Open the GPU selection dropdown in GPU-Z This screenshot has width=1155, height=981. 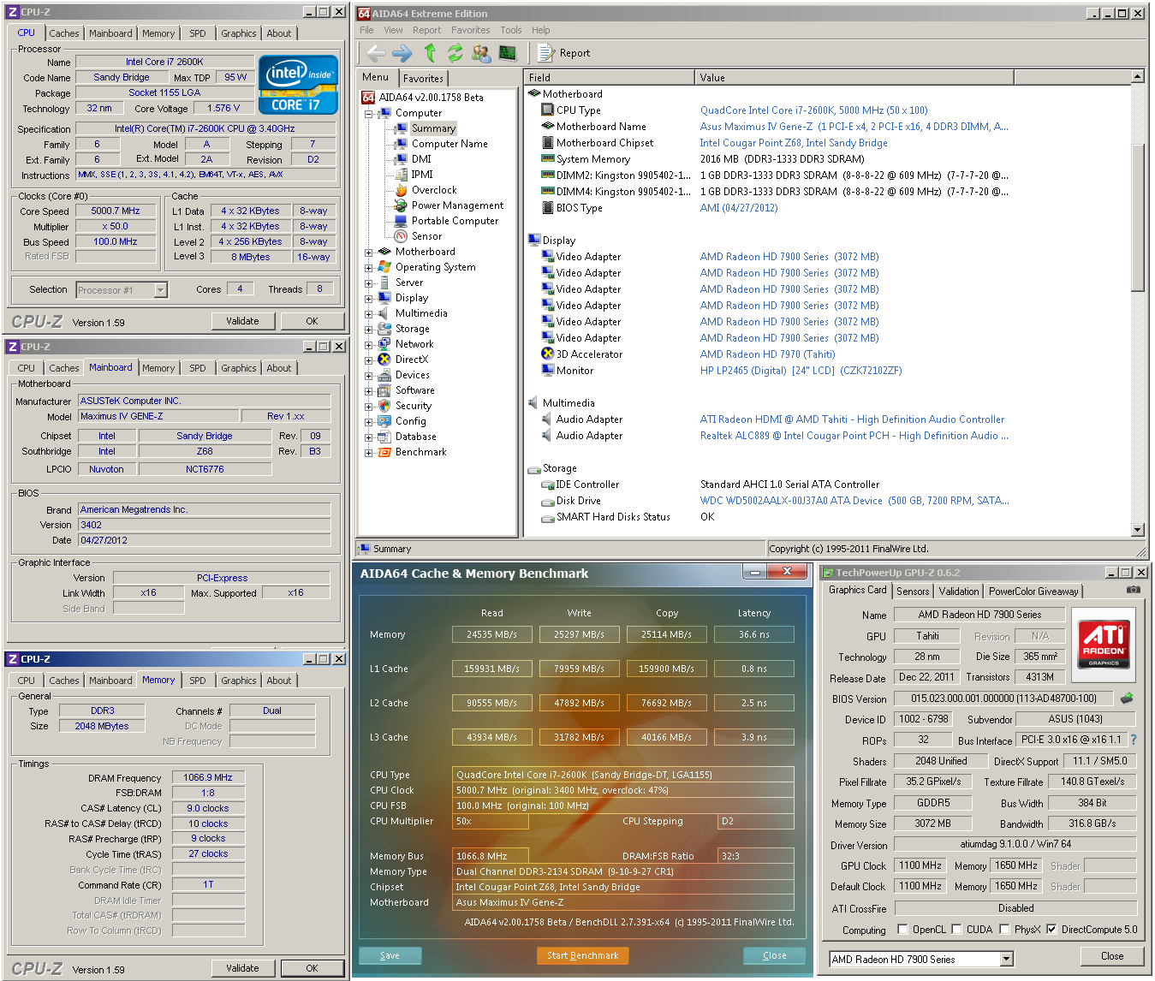(x=1007, y=960)
